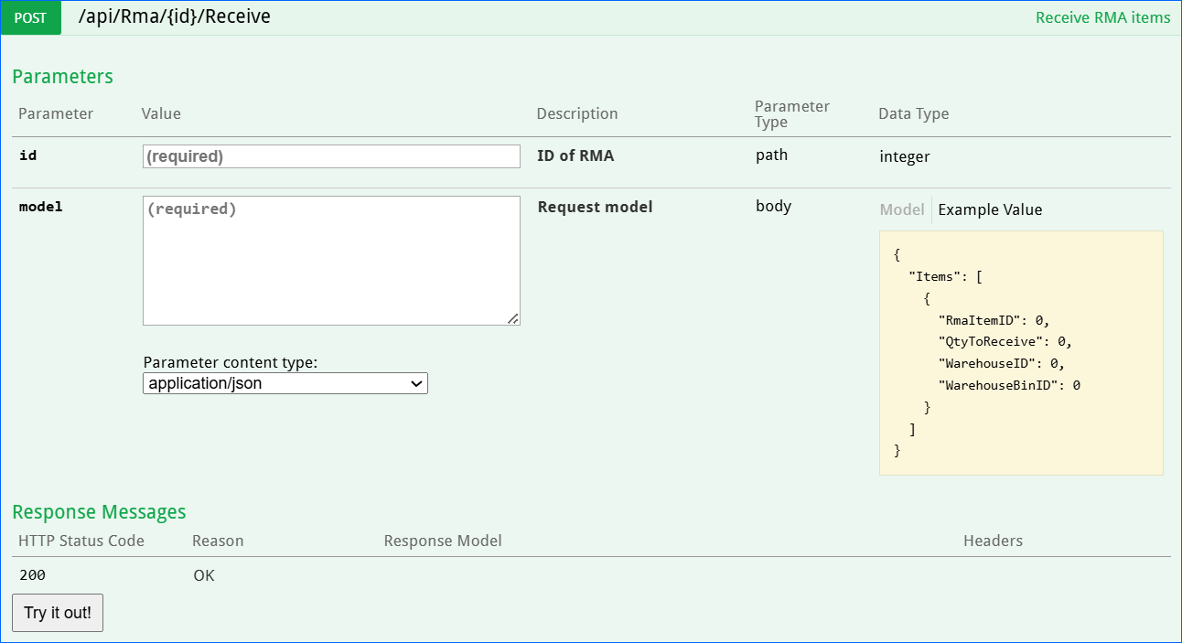Click the "QtyToReceive": 0 line in example
Screen dimensions: 1182x643
coord(1005,341)
